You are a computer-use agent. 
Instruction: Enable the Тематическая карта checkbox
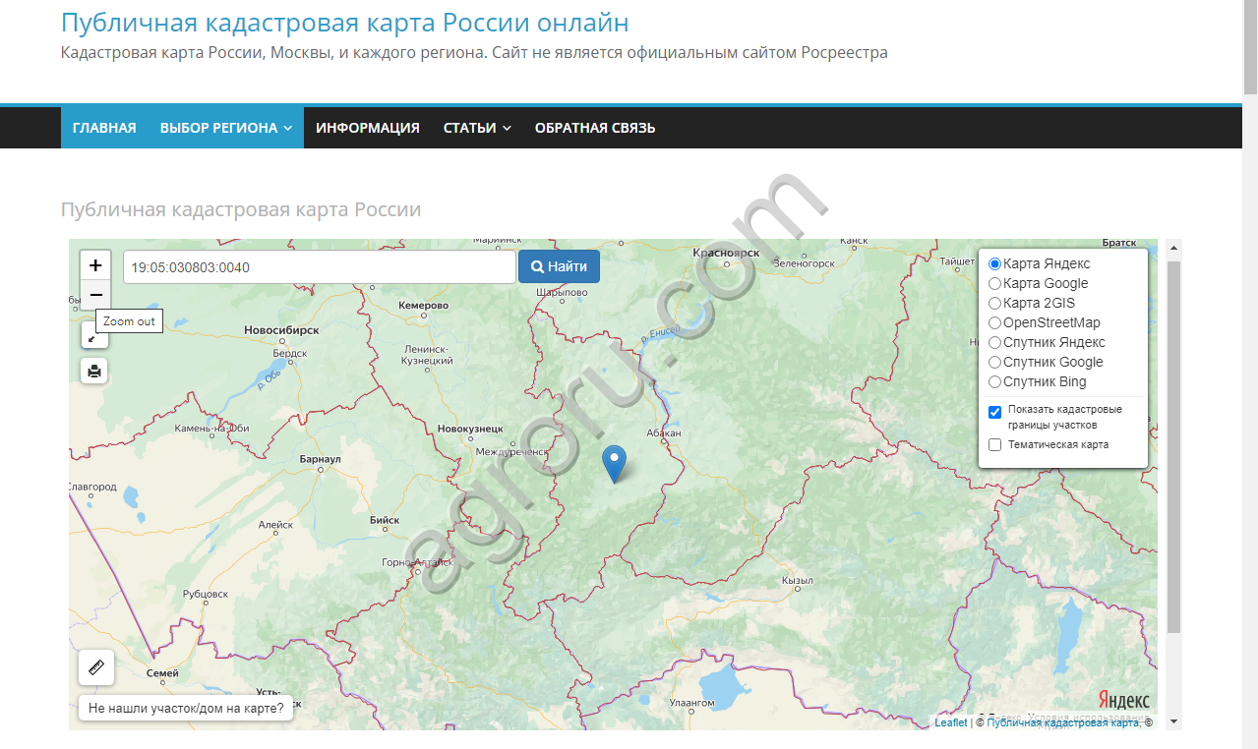coord(995,445)
